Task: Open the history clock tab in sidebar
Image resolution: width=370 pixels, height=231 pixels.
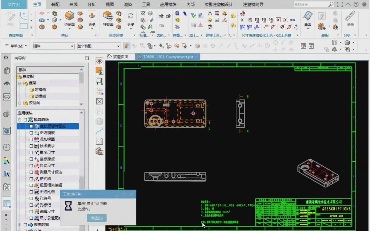Action: pos(7,147)
